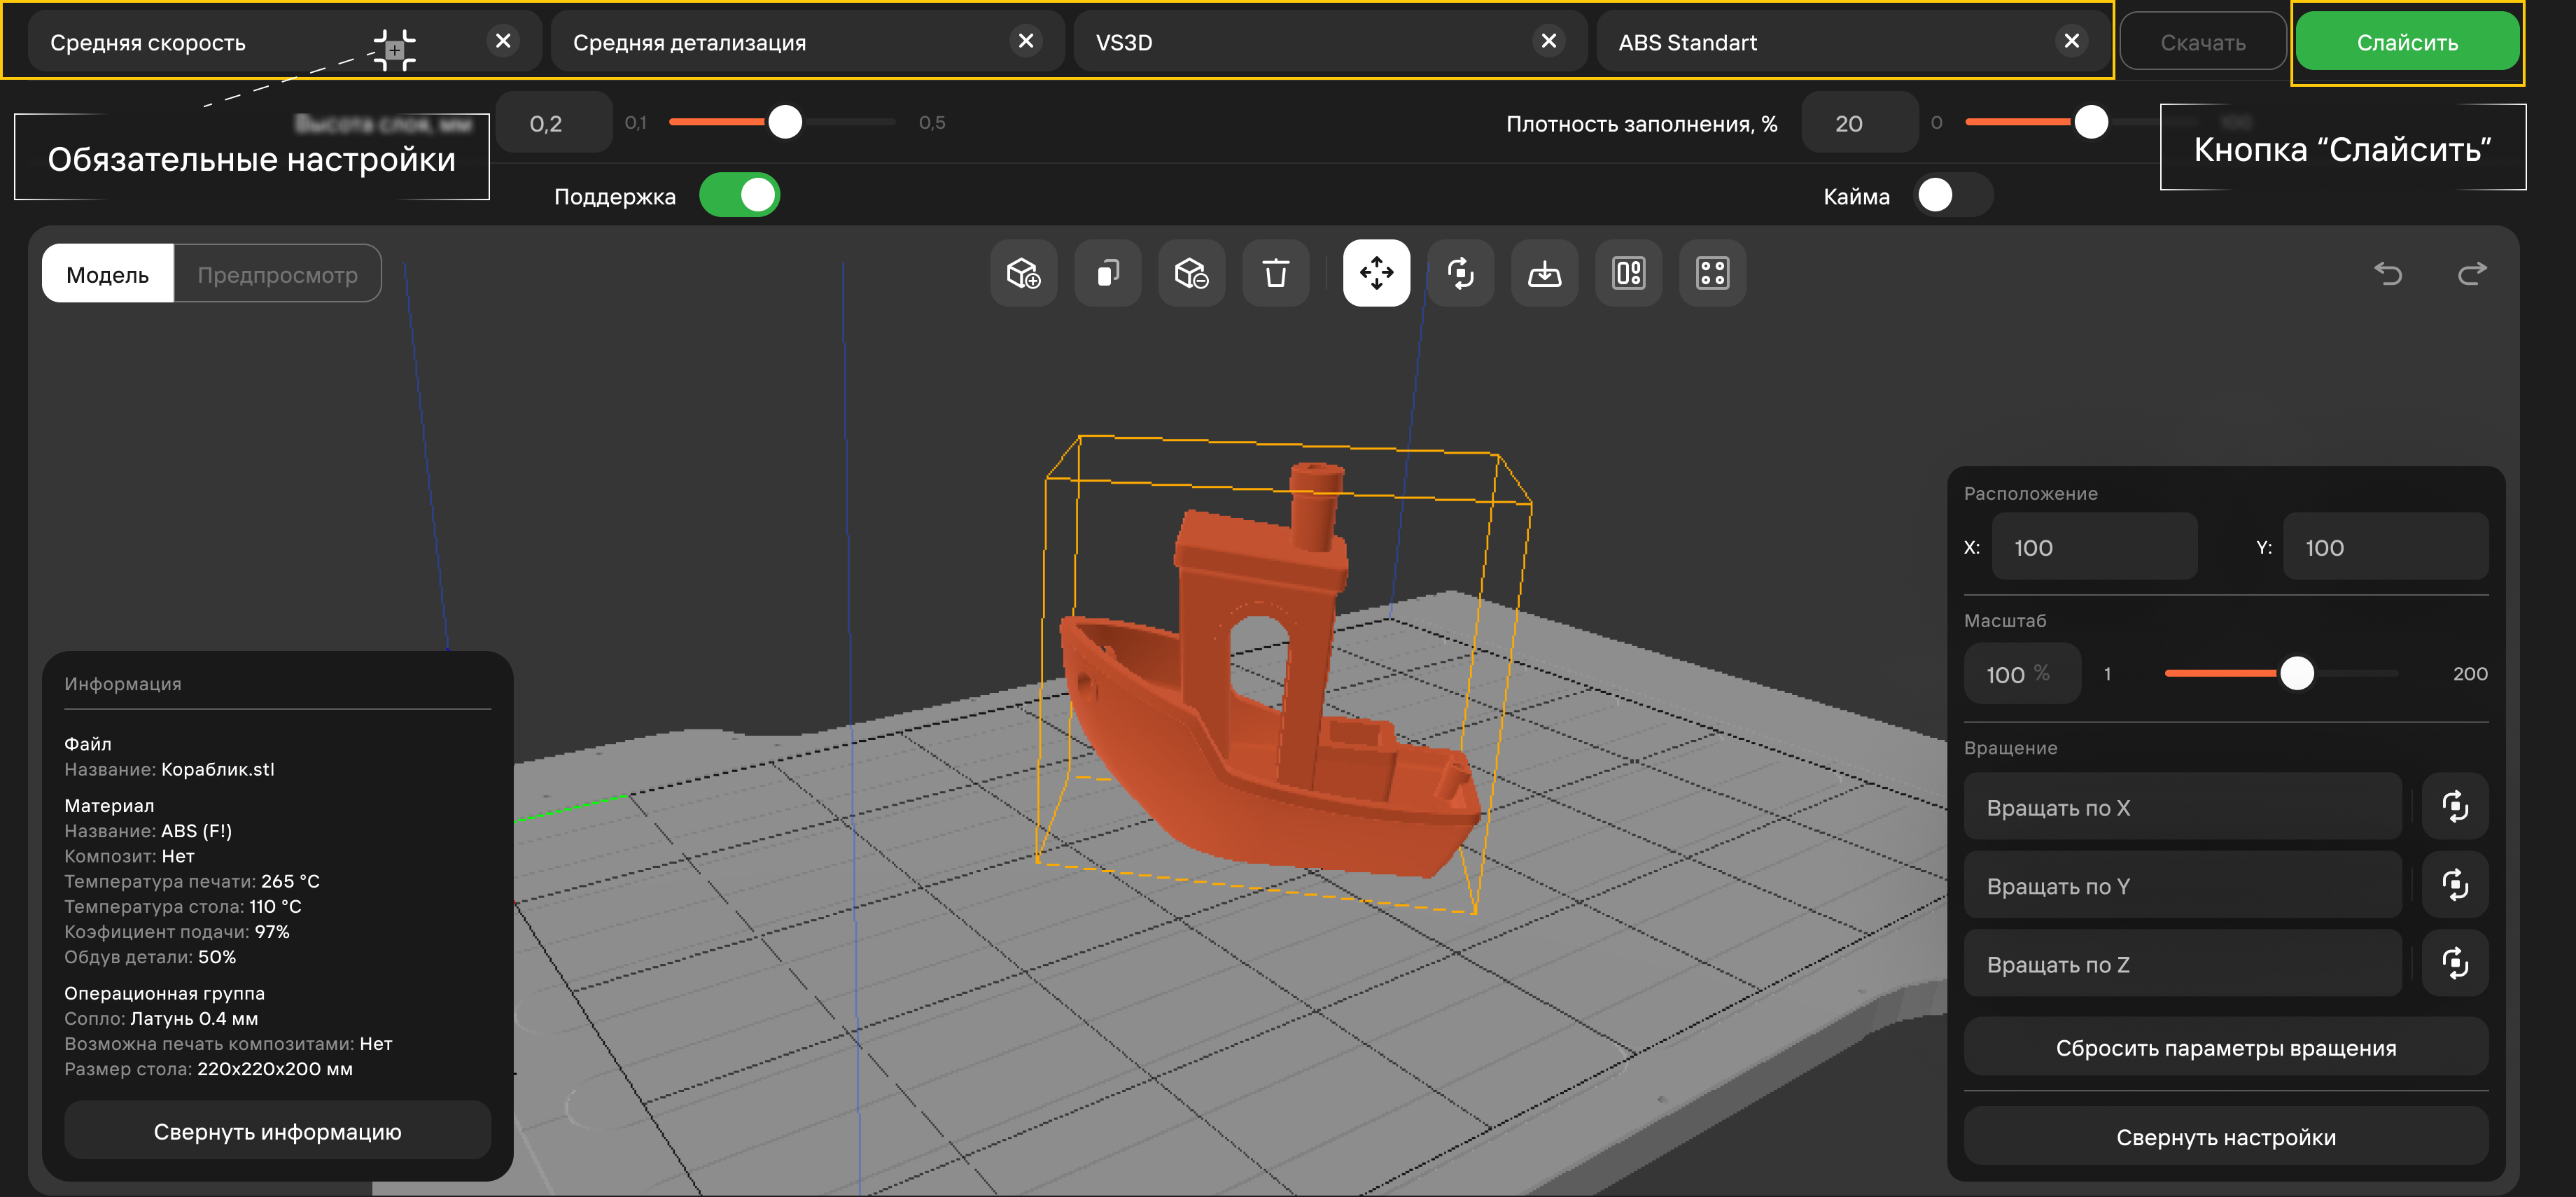The image size is (2576, 1197).
Task: Collapse the information panel with 'Свернуть информацию'
Action: pos(278,1131)
